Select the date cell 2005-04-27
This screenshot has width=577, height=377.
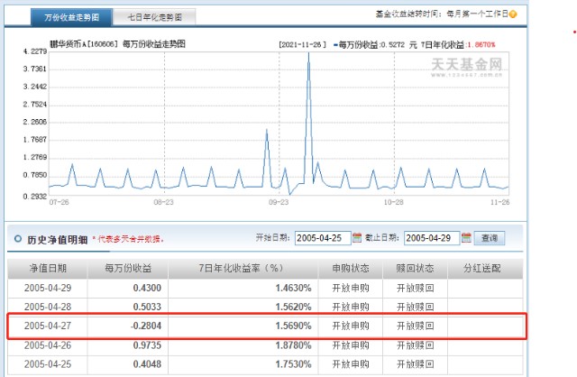point(48,326)
